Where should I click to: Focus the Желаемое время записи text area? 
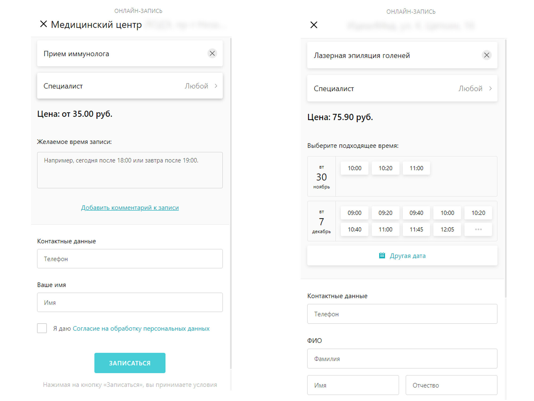coord(130,170)
